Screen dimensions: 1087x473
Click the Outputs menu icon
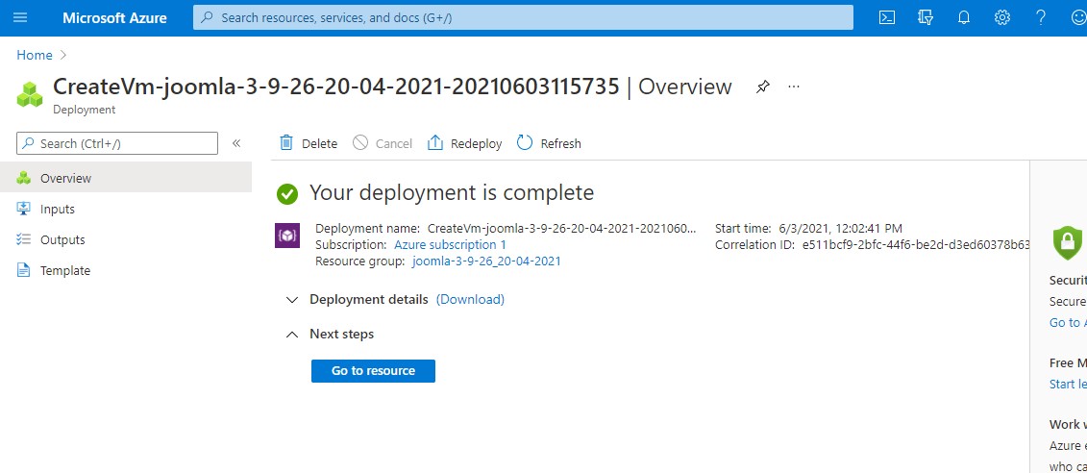pos(24,240)
